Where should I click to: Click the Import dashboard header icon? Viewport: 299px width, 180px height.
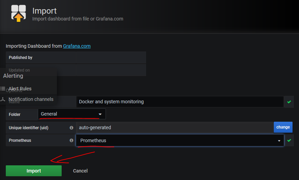[18, 13]
